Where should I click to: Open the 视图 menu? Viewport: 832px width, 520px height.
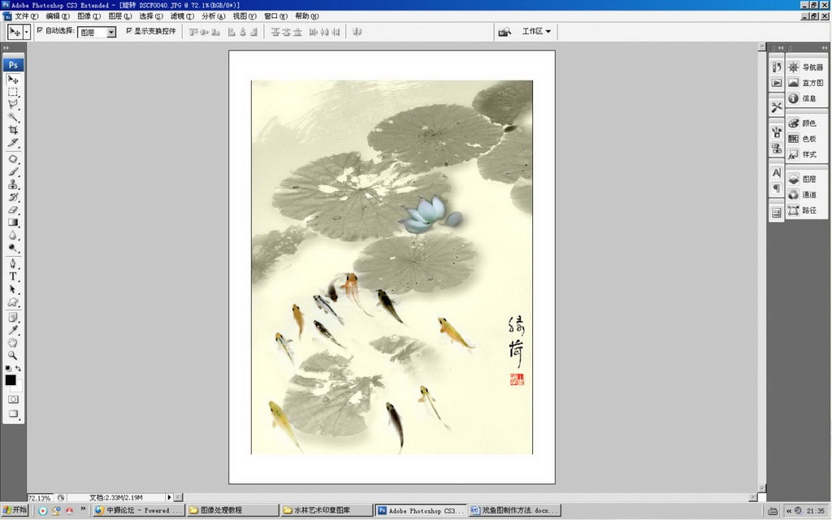(x=244, y=16)
